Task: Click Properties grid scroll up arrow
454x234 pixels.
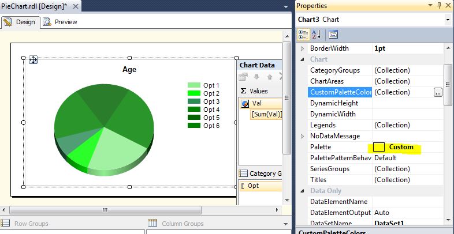Action: pyautogui.click(x=448, y=48)
